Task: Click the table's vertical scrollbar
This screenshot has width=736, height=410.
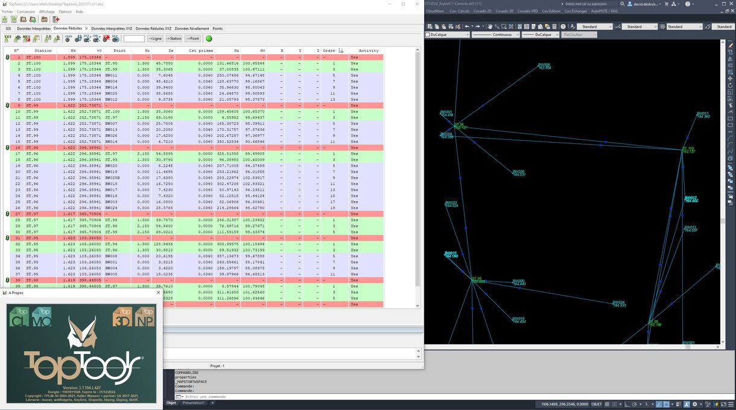Action: (417, 178)
